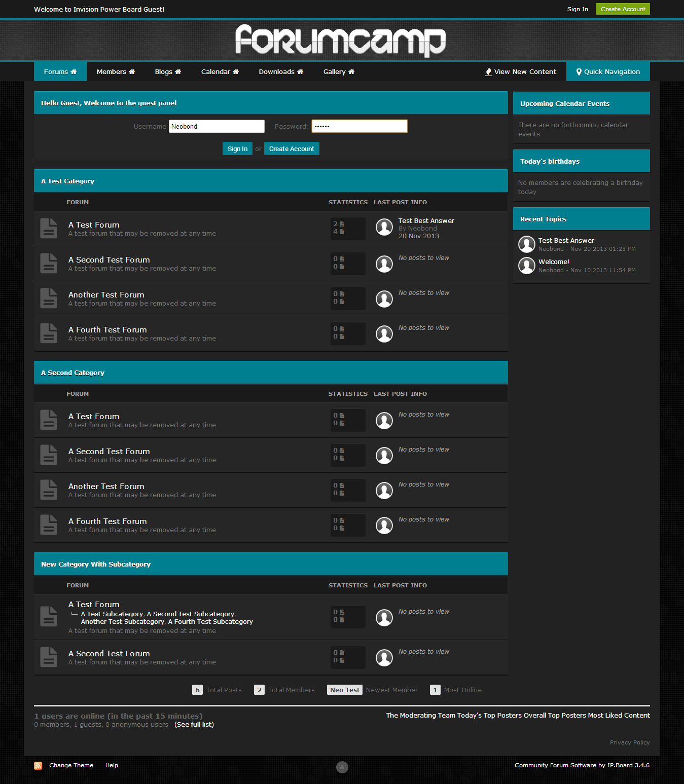This screenshot has height=784, width=684.
Task: Open View New Content link
Action: (x=521, y=72)
